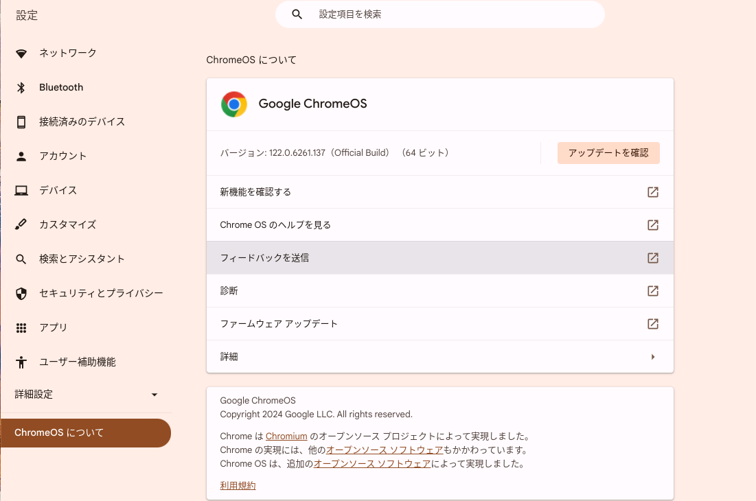Click external link icon for ファームウェア アップデート
Screen dimensions: 756x501
pos(653,324)
